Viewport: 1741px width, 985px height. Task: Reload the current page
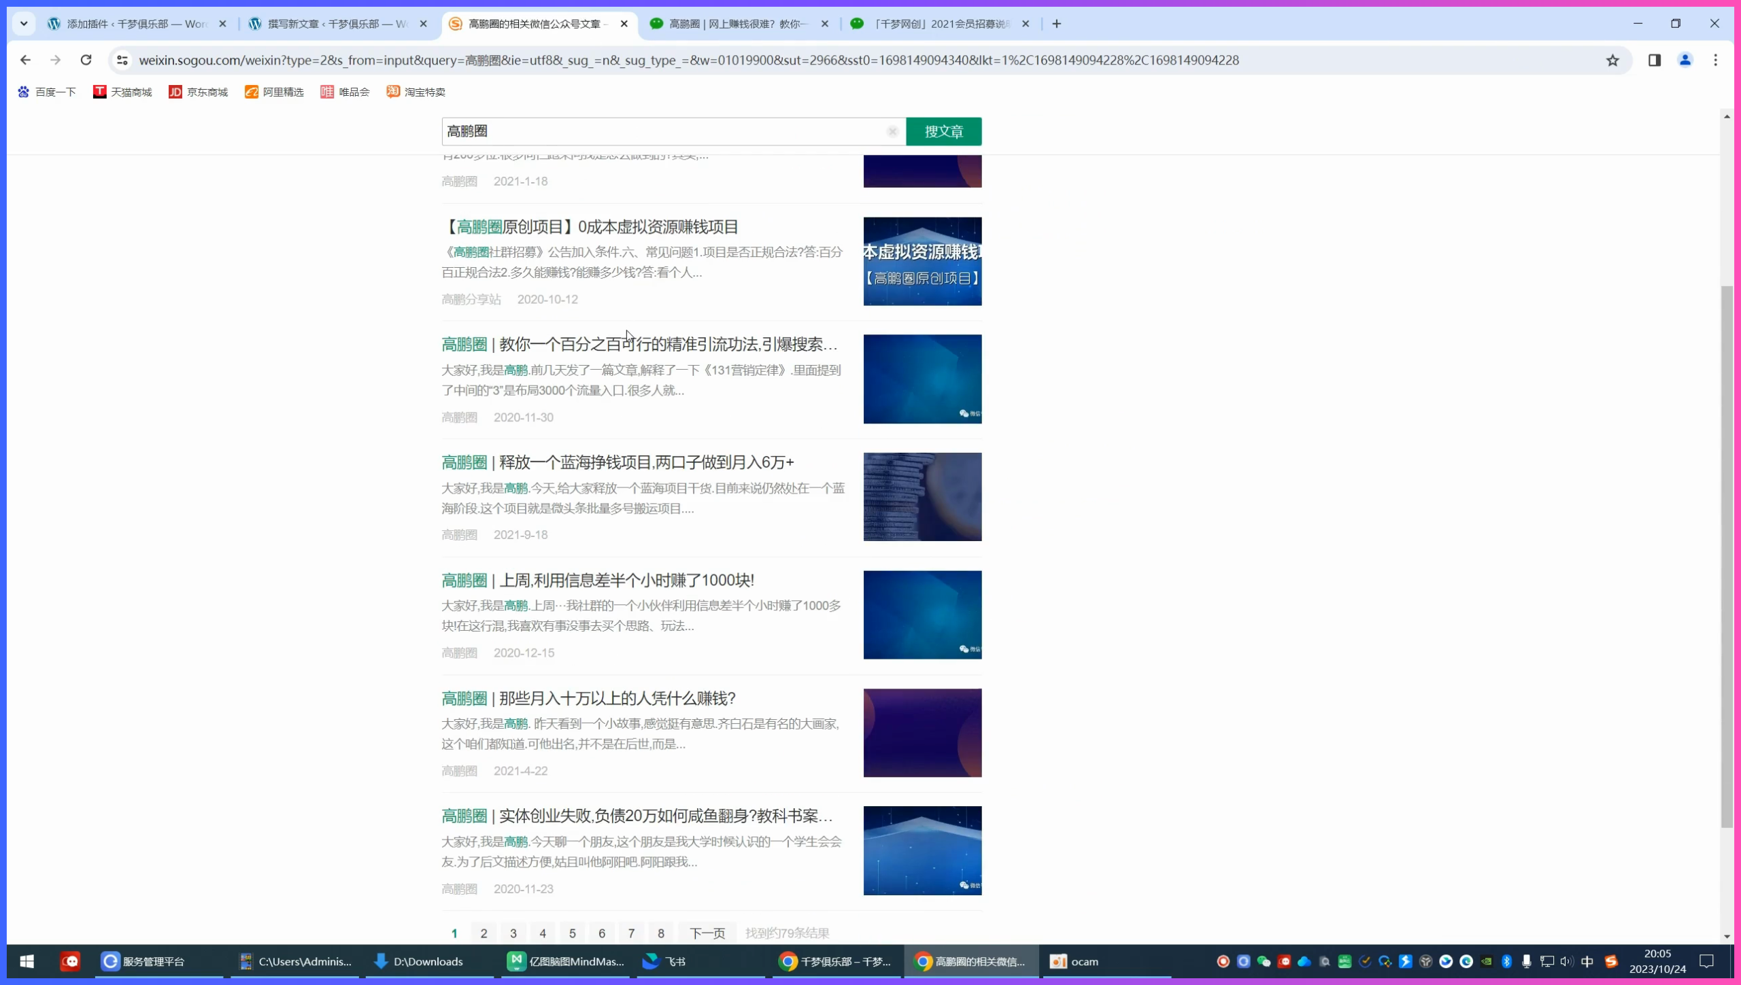[86, 60]
